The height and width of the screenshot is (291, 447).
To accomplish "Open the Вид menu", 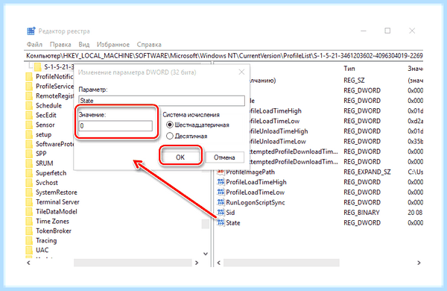I will [84, 45].
